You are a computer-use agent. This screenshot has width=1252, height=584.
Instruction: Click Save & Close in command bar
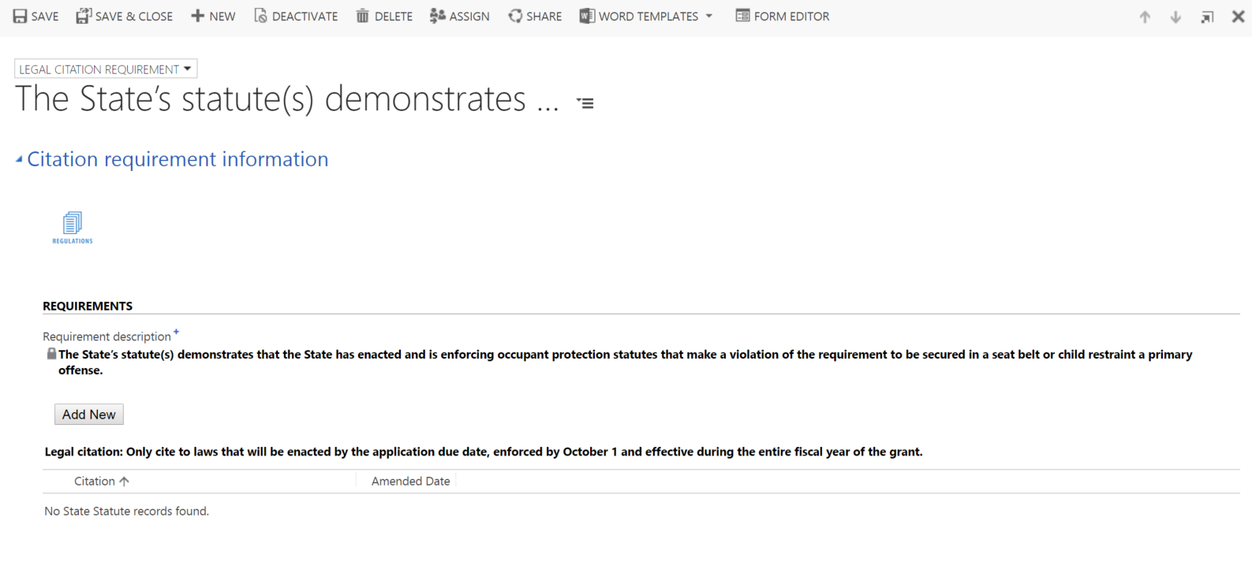(x=125, y=17)
